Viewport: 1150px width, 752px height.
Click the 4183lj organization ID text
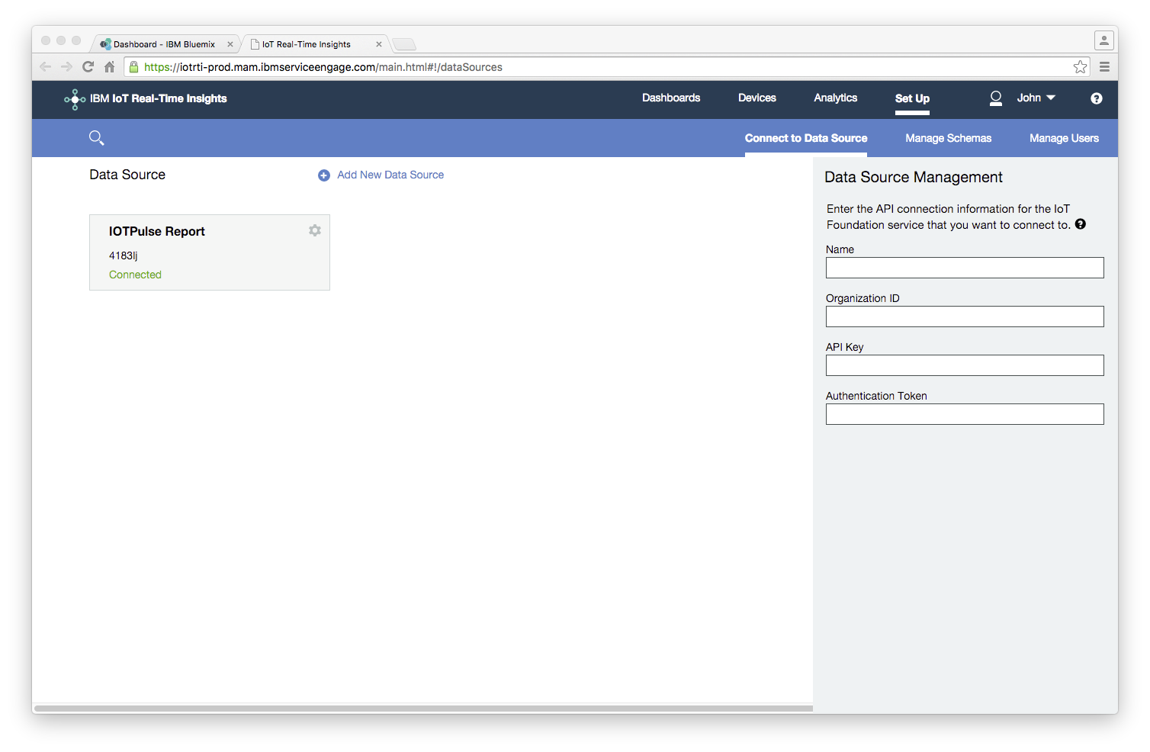124,256
